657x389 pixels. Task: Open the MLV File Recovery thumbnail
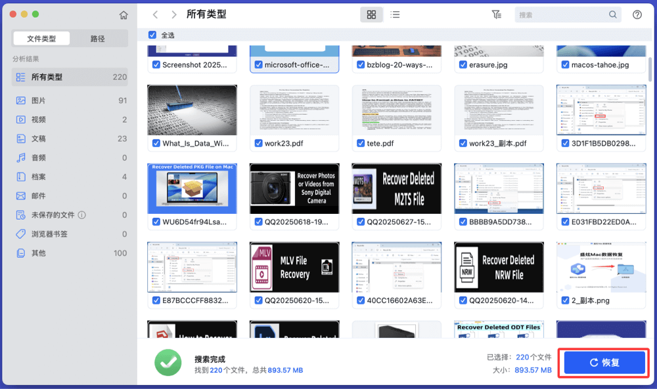tap(294, 266)
